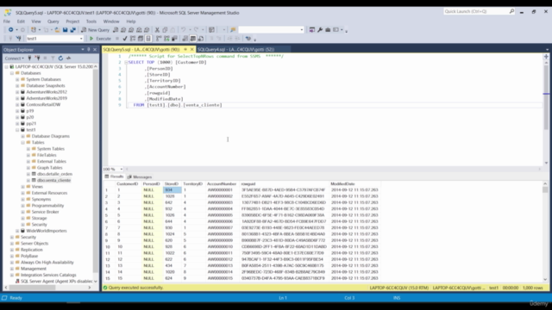This screenshot has width=552, height=310.
Task: Toggle Include Actual Execution Plan
Action: coord(159,39)
